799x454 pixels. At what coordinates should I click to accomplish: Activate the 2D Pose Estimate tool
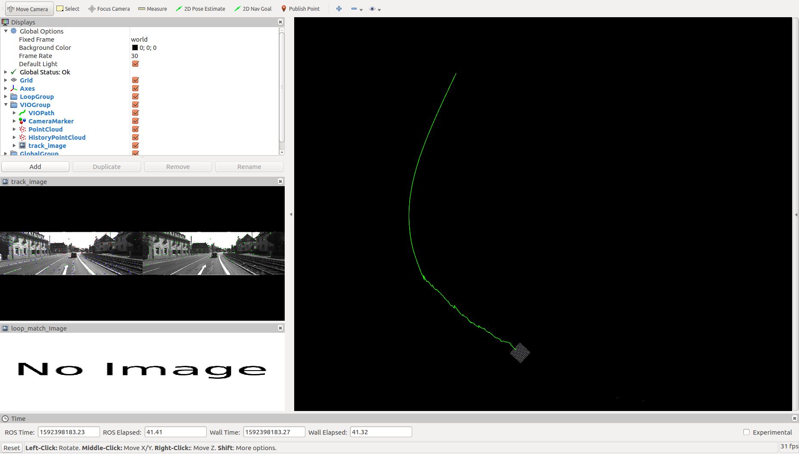pos(200,9)
